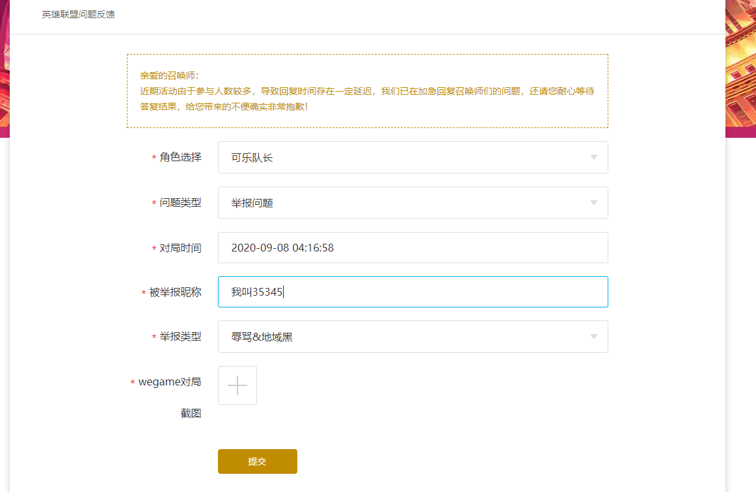The width and height of the screenshot is (756, 492).
Task: Click the dashed notice box for summoners
Action: [x=367, y=90]
